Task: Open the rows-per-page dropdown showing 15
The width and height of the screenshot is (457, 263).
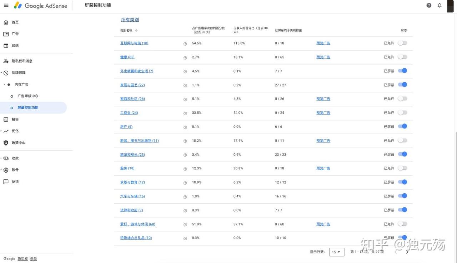Action: tap(336, 252)
